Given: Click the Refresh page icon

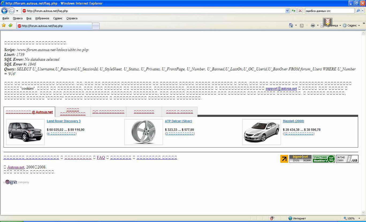Looking at the screenshot, I should [293, 11].
